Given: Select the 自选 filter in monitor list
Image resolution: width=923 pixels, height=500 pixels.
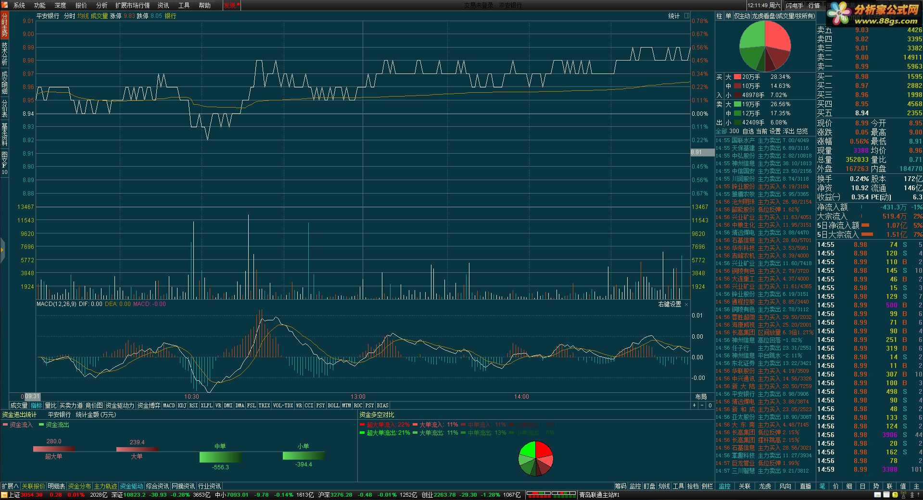Looking at the screenshot, I should [748, 131].
